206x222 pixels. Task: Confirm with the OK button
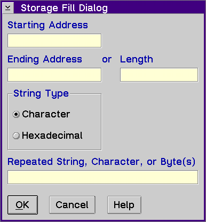(22, 205)
